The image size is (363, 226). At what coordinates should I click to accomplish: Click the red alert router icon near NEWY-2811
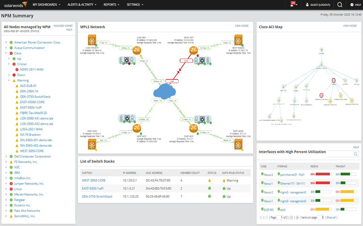tap(193, 50)
